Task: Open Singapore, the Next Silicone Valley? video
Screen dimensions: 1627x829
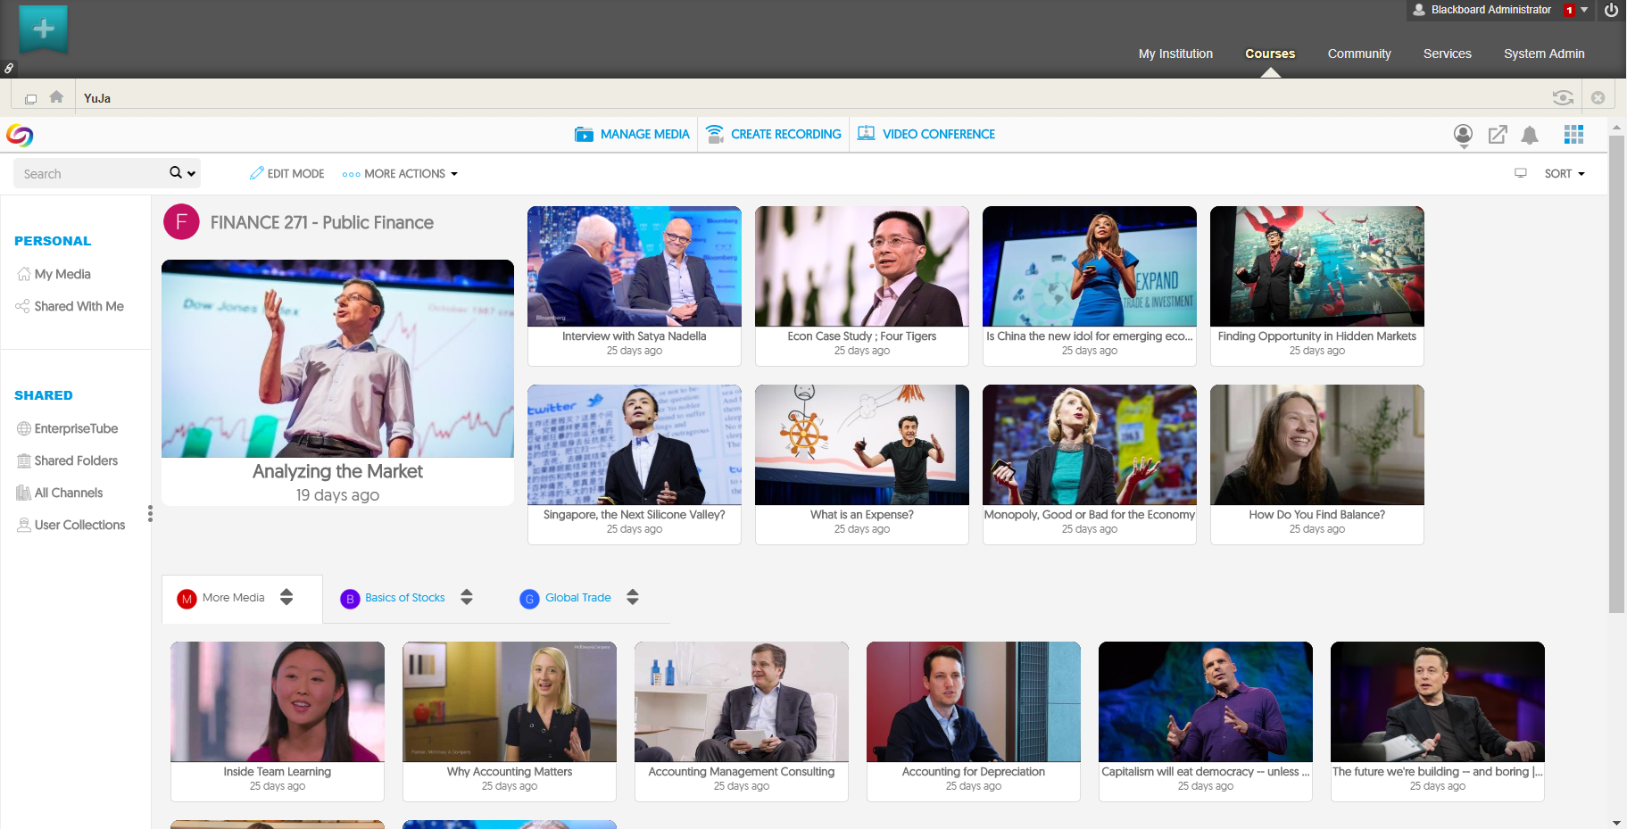Action: [x=635, y=464]
